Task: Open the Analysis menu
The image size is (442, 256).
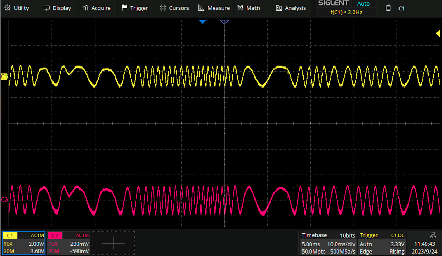Action: [x=290, y=8]
